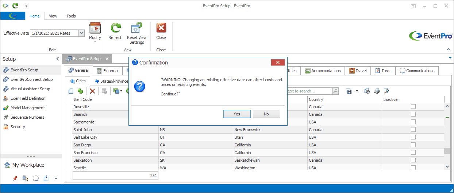
Task: Close the Confirmation dialog with its red X
Action: point(278,63)
